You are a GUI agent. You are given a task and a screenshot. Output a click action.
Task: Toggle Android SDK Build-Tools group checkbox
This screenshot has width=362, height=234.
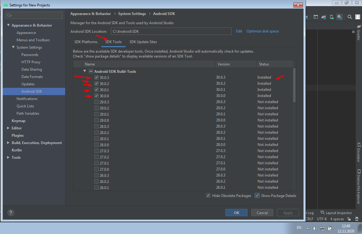91,72
